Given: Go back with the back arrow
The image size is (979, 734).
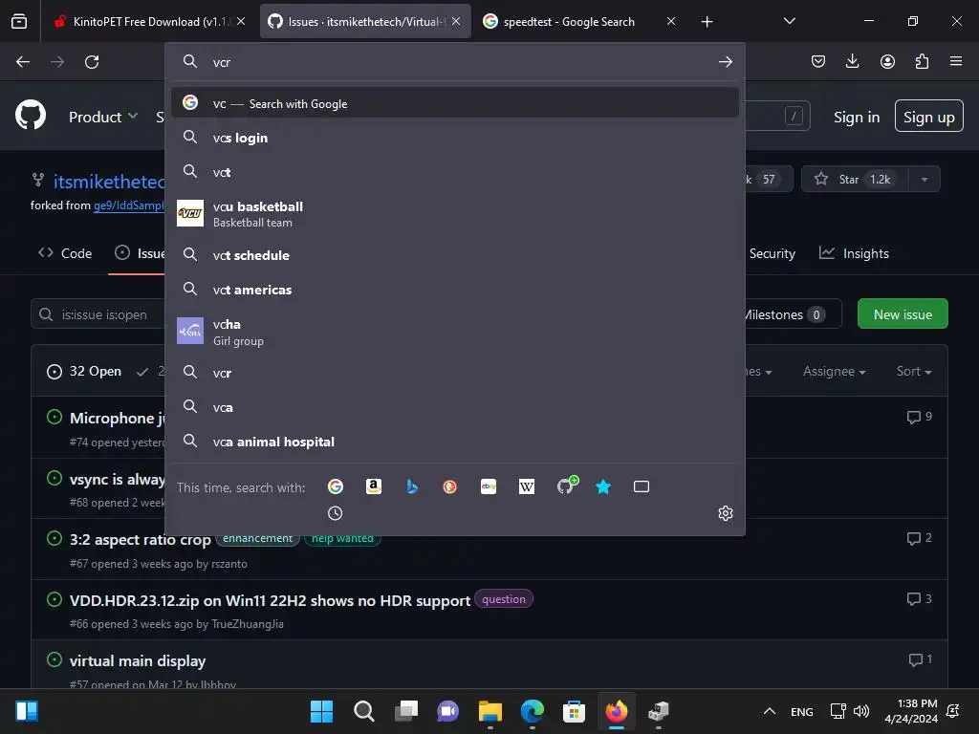Looking at the screenshot, I should click(23, 62).
